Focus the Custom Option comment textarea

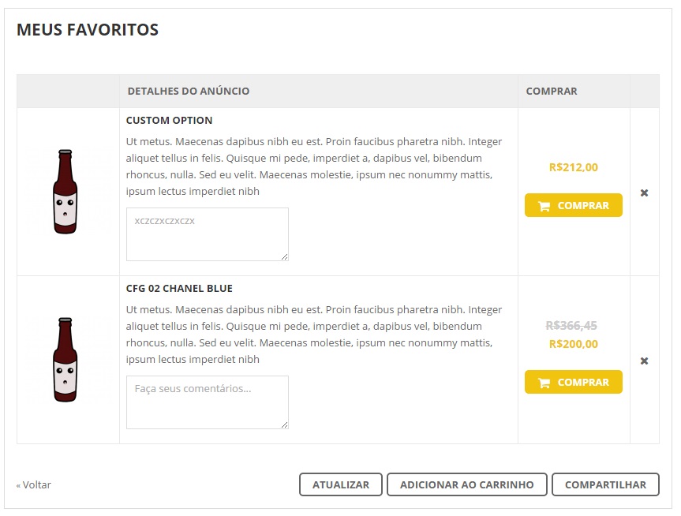point(207,234)
